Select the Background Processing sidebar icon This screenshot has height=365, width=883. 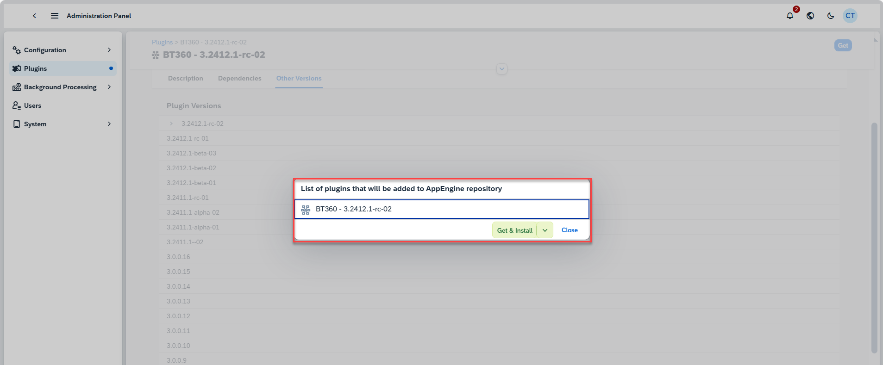(x=16, y=87)
